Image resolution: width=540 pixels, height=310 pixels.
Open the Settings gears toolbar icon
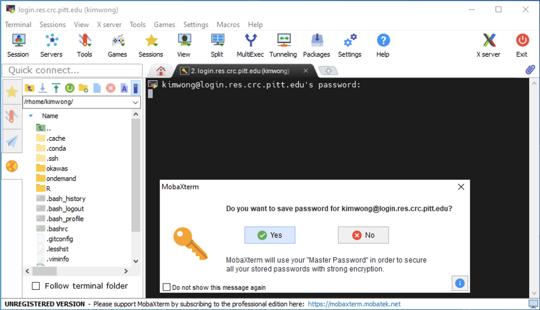click(350, 46)
